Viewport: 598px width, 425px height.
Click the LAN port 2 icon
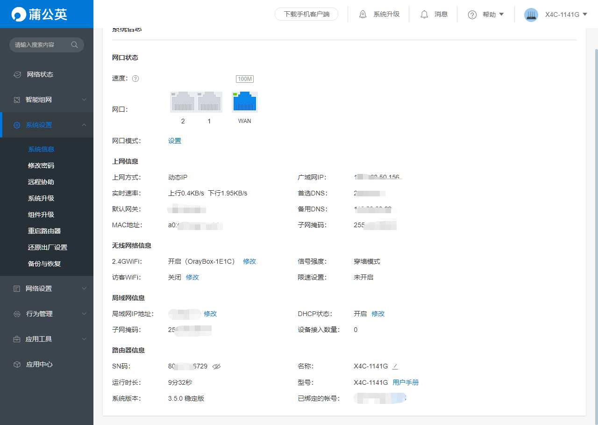183,102
